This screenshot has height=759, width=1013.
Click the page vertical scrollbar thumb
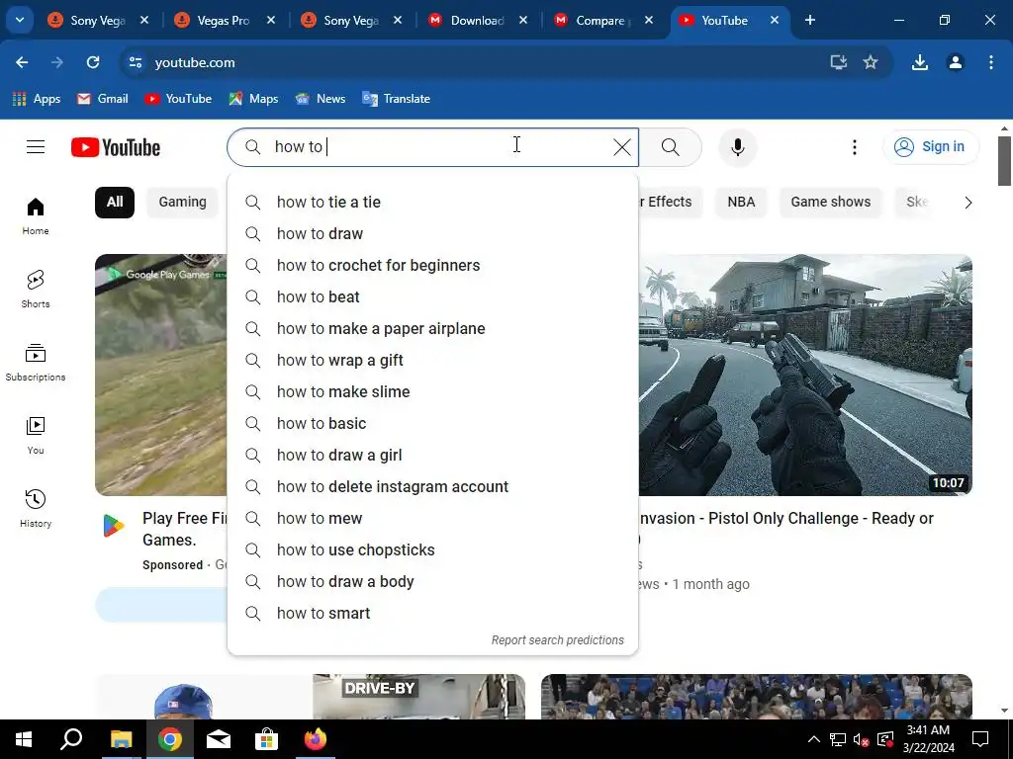[1004, 160]
